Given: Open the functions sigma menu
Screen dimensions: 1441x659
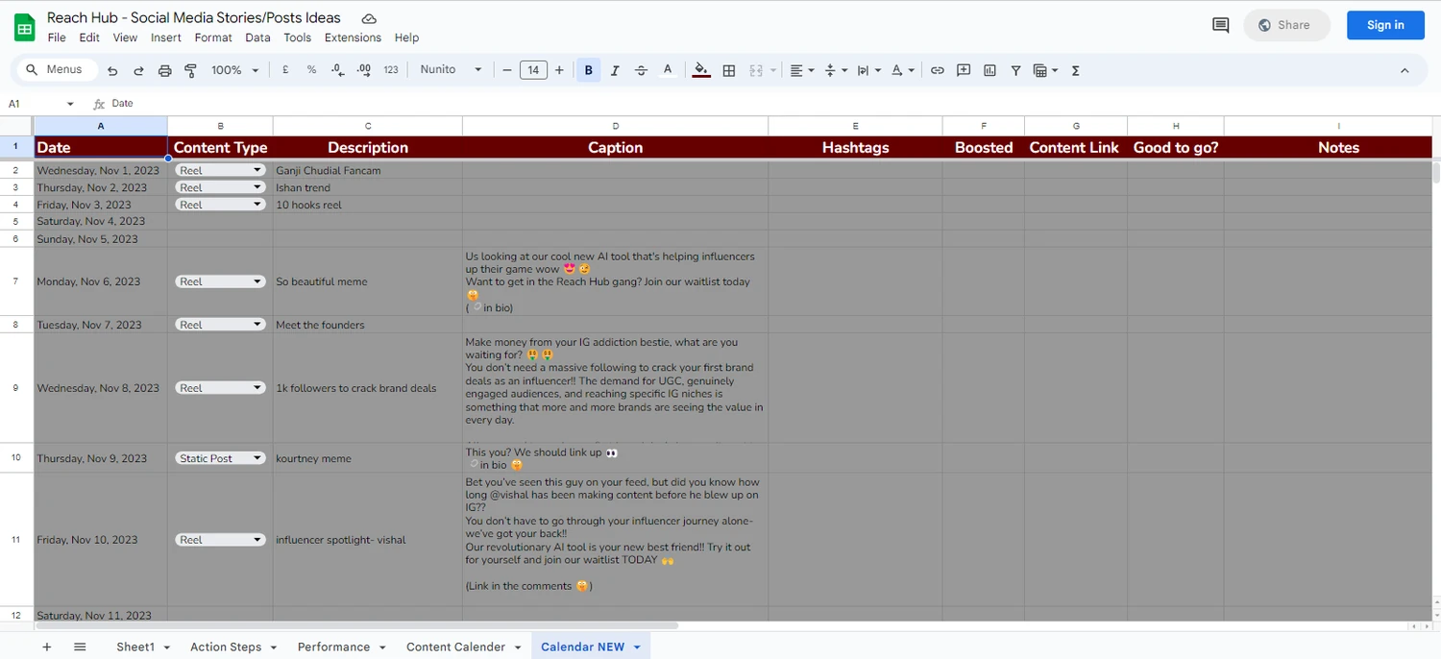Looking at the screenshot, I should (1075, 70).
